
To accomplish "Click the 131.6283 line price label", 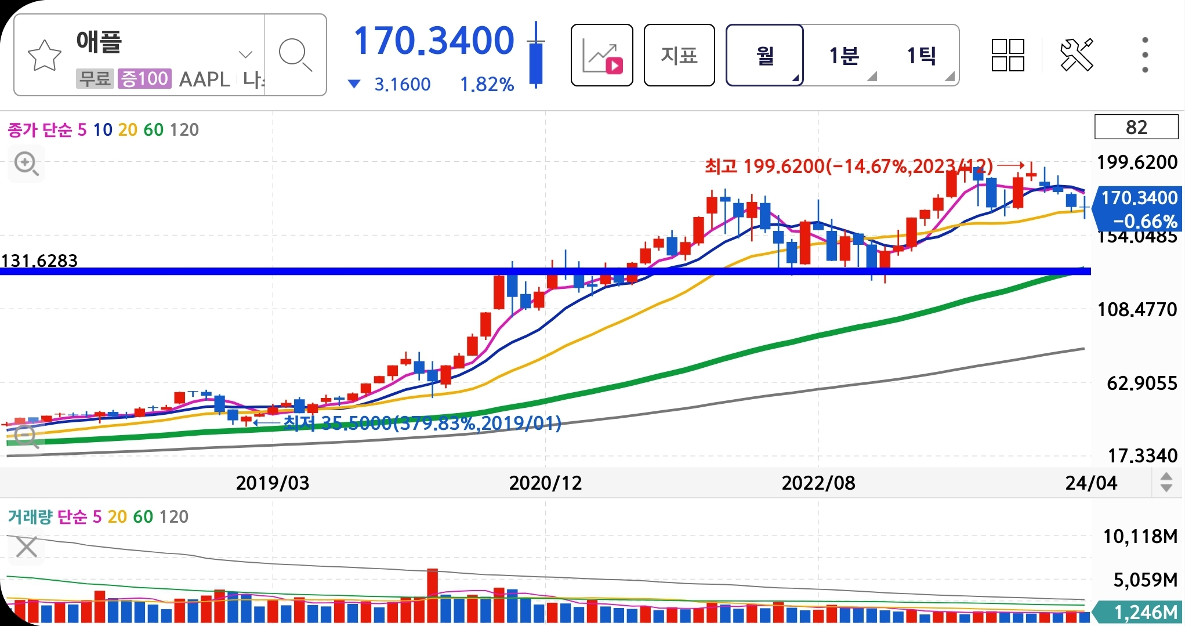I will [39, 260].
